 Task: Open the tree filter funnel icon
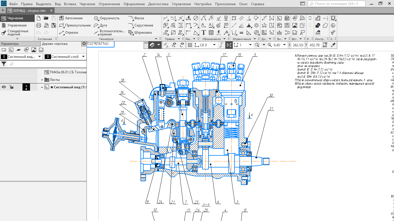[x=4, y=64]
